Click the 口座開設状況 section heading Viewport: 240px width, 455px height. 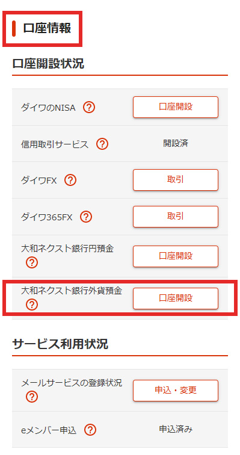click(48, 64)
